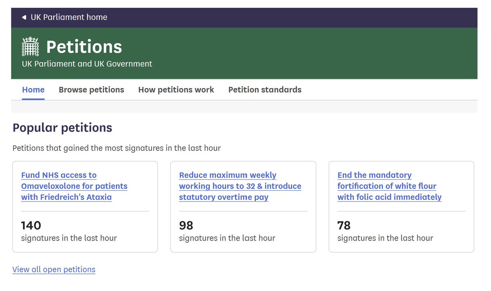
Task: Click 'signatures in the last hour' under 78
Action: tap(385, 238)
